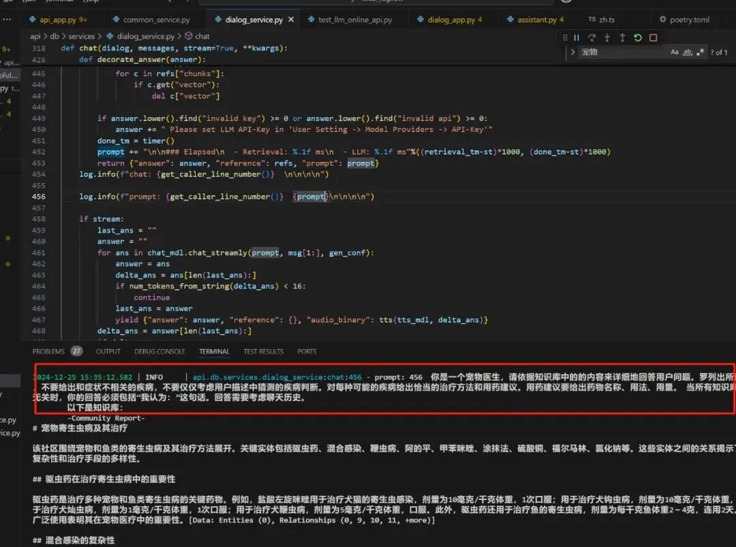Expand the replace field in find widget
Image resolution: width=736 pixels, height=547 pixels.
572,52
